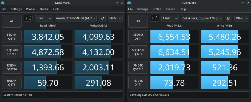Open the /kdiskmark_no_cow storage dropdown
Viewport: 251px width, 102px height.
click(x=202, y=18)
